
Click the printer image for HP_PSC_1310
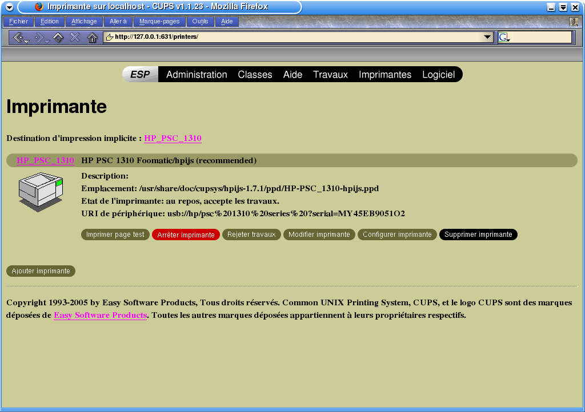tap(41, 192)
